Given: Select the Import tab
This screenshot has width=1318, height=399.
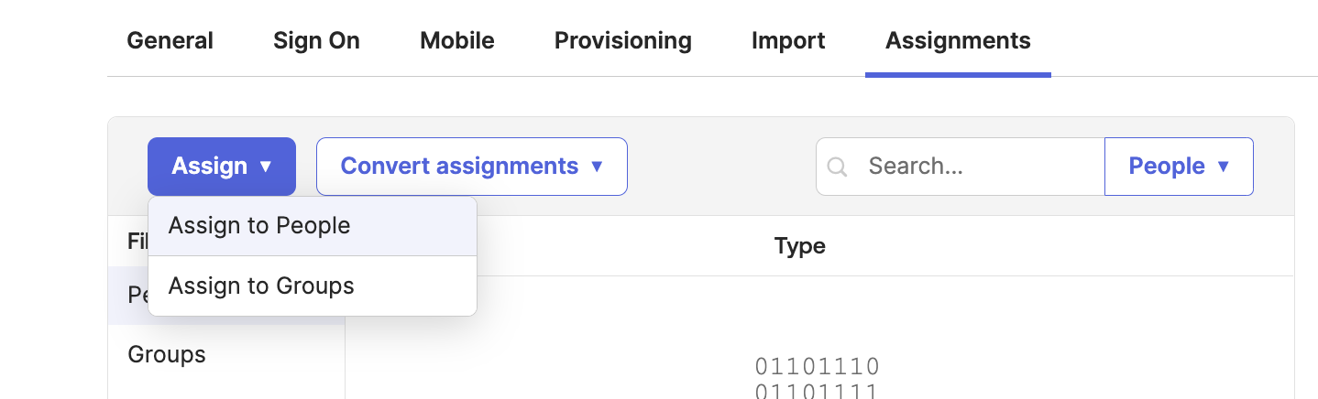Looking at the screenshot, I should (788, 41).
